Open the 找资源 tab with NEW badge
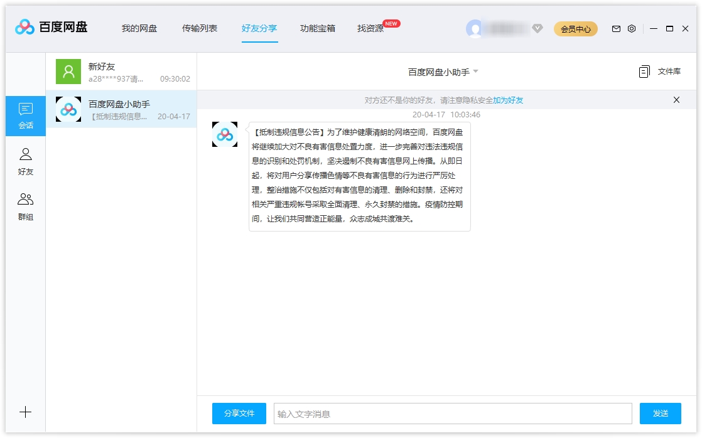Screen dimensions: 702x438 tap(369, 28)
